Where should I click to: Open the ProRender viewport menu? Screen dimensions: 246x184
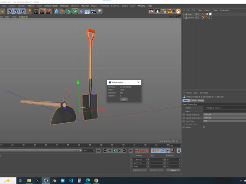coord(24,17)
